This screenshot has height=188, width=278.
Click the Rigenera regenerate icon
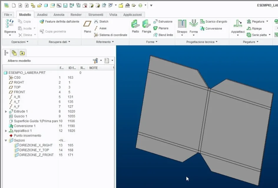click(x=10, y=24)
